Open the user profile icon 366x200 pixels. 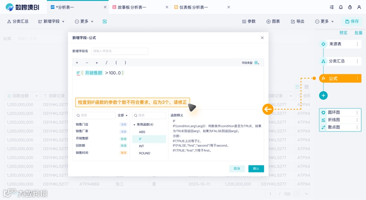[359, 7]
